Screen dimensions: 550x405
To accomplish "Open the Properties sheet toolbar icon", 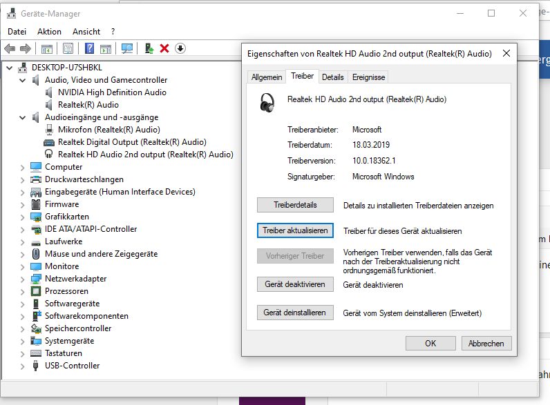I will point(68,48).
